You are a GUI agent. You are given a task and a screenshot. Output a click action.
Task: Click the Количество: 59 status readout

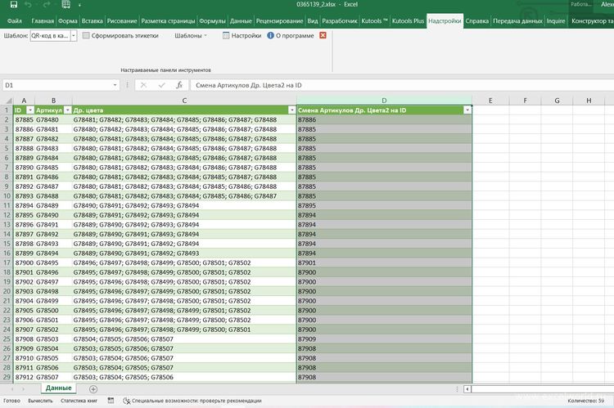tap(586, 401)
